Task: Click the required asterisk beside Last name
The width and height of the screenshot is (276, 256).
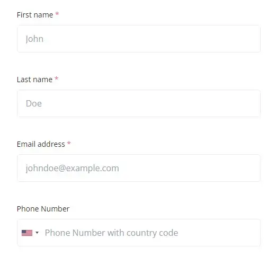Action: point(57,78)
